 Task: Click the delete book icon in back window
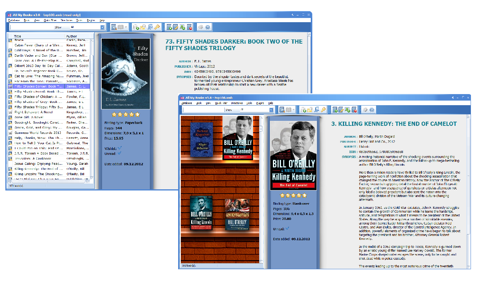189,27
